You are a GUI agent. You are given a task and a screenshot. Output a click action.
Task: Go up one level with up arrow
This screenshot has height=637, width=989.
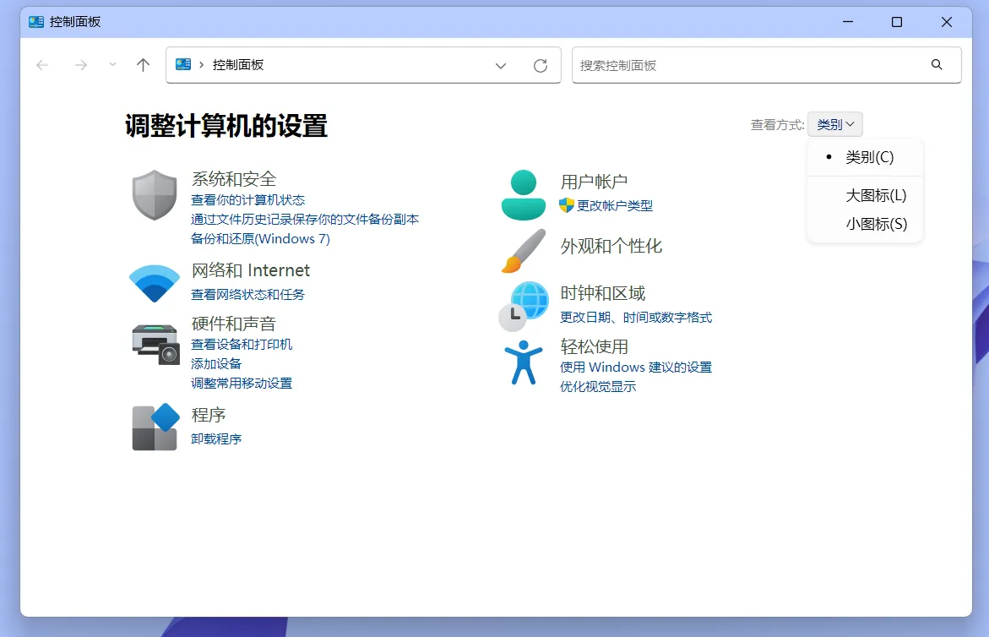pyautogui.click(x=143, y=65)
